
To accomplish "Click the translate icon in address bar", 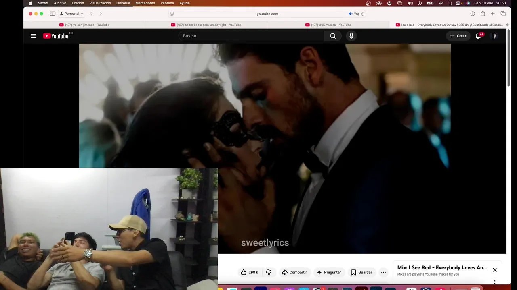I will pyautogui.click(x=357, y=14).
